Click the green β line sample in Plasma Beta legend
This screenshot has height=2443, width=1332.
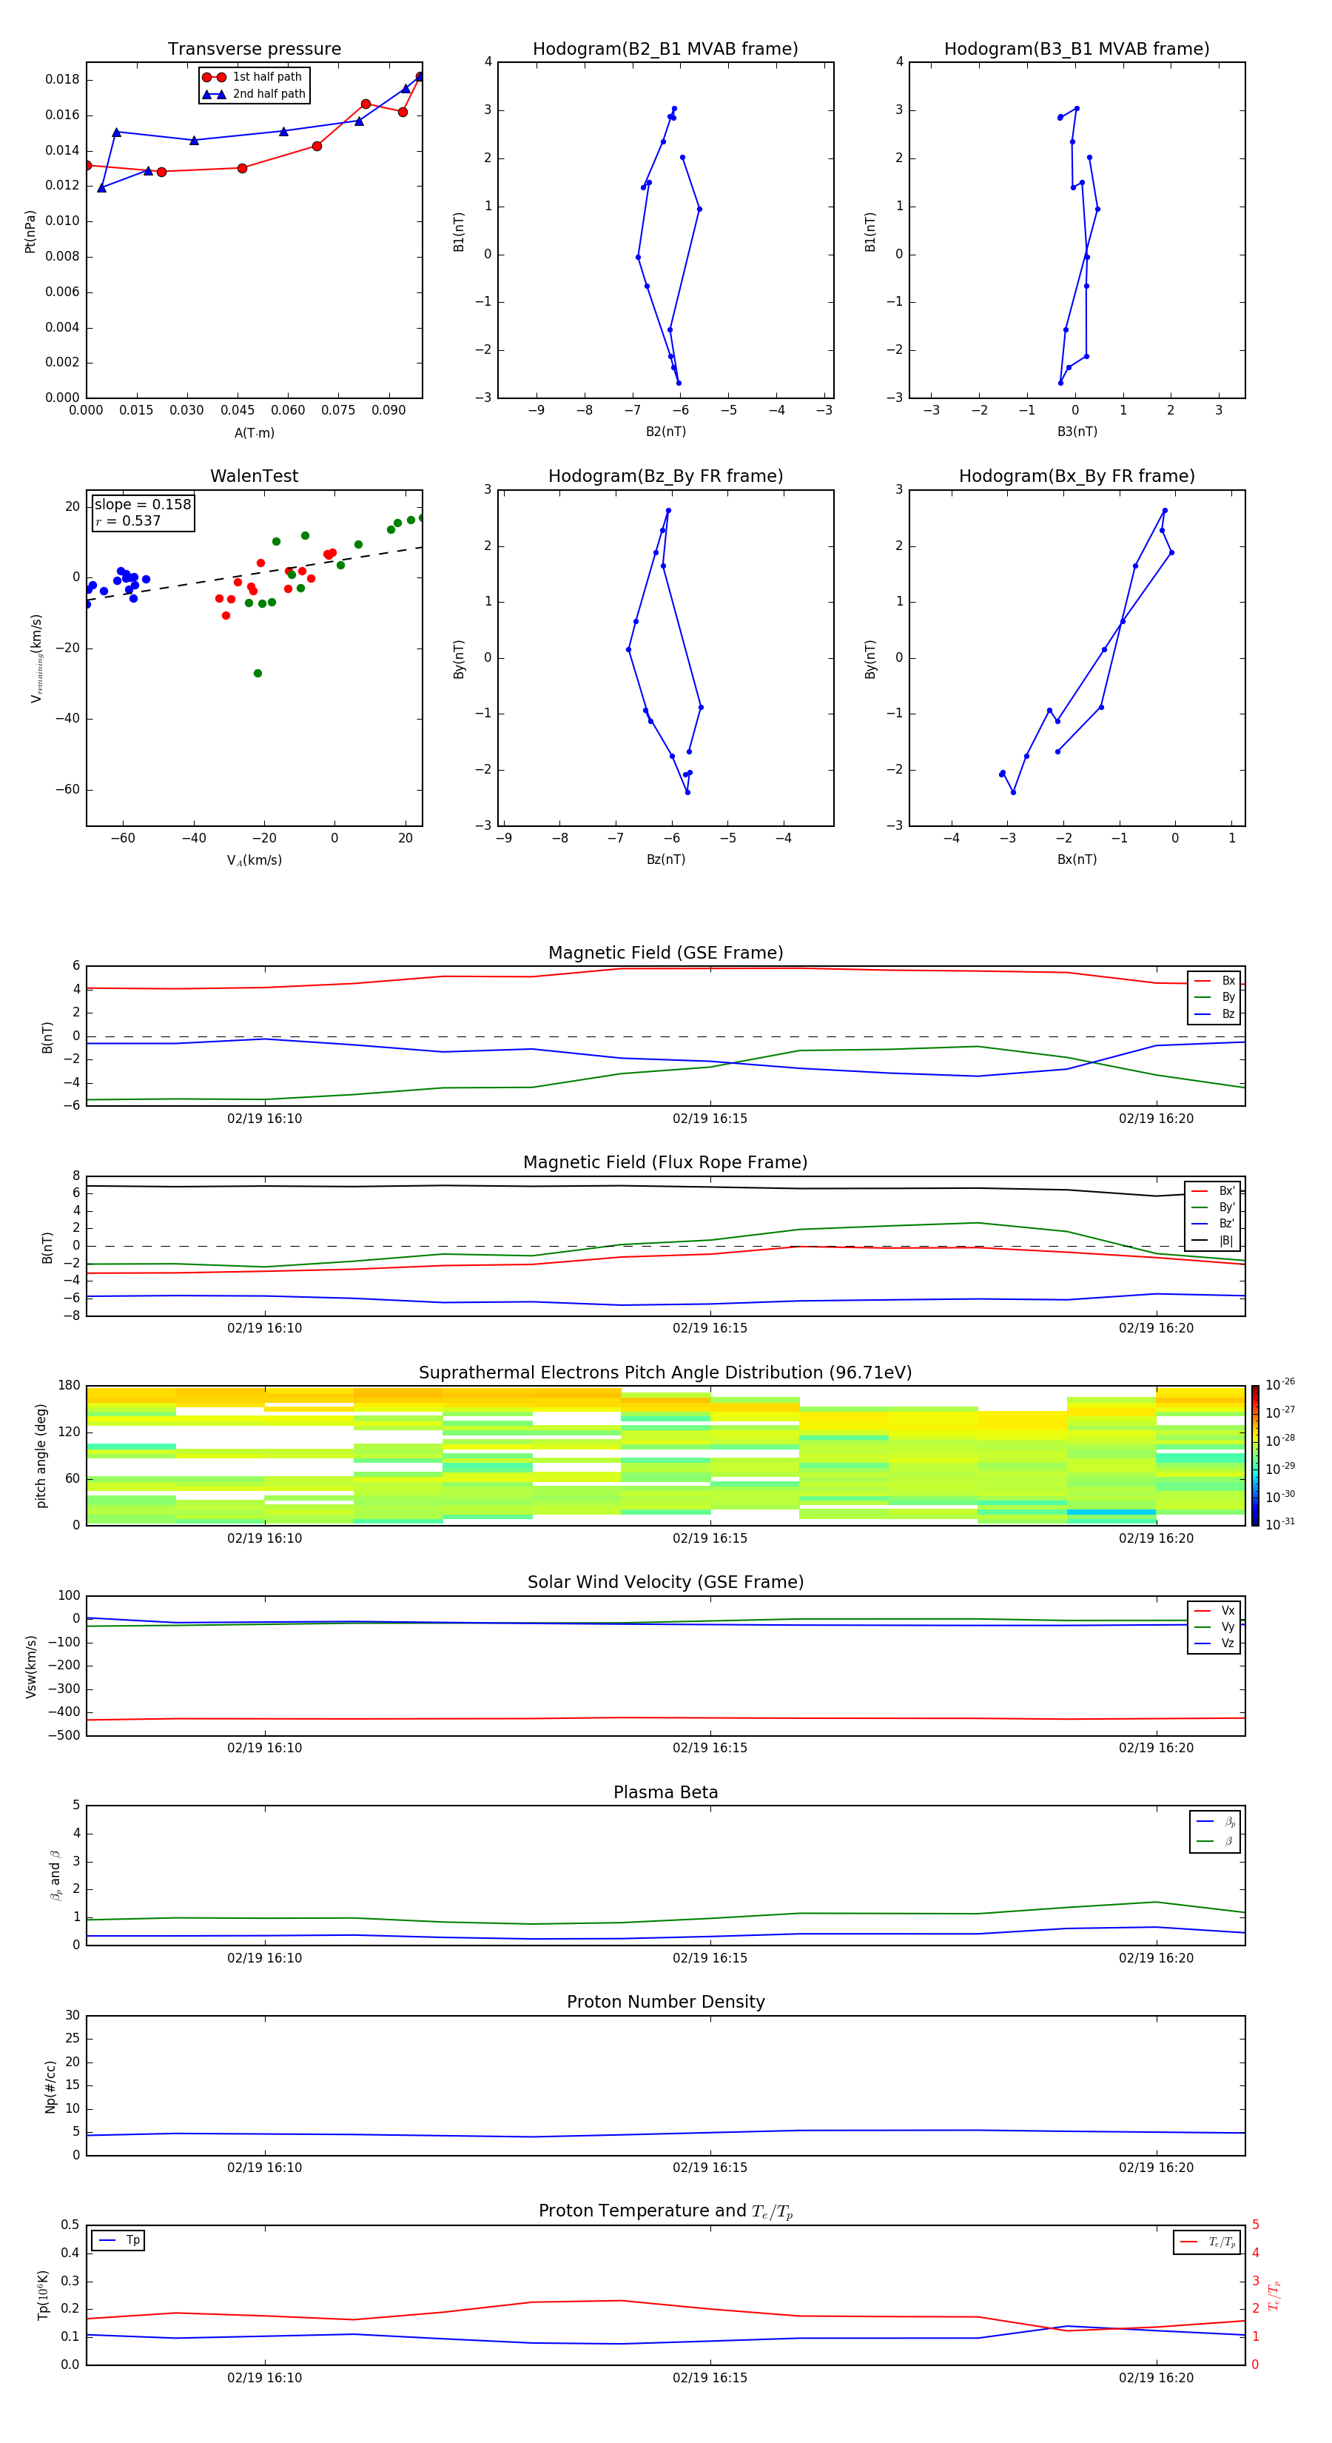tap(1205, 1841)
